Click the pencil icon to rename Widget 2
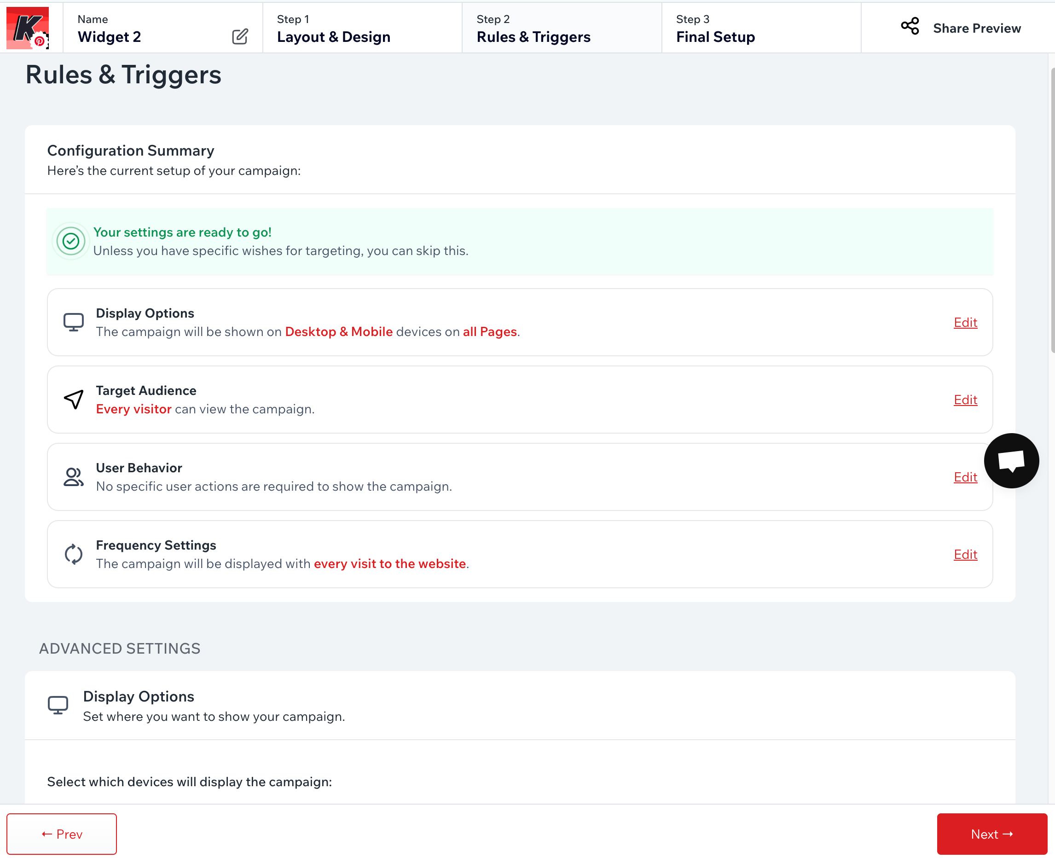Image resolution: width=1055 pixels, height=858 pixels. click(240, 36)
